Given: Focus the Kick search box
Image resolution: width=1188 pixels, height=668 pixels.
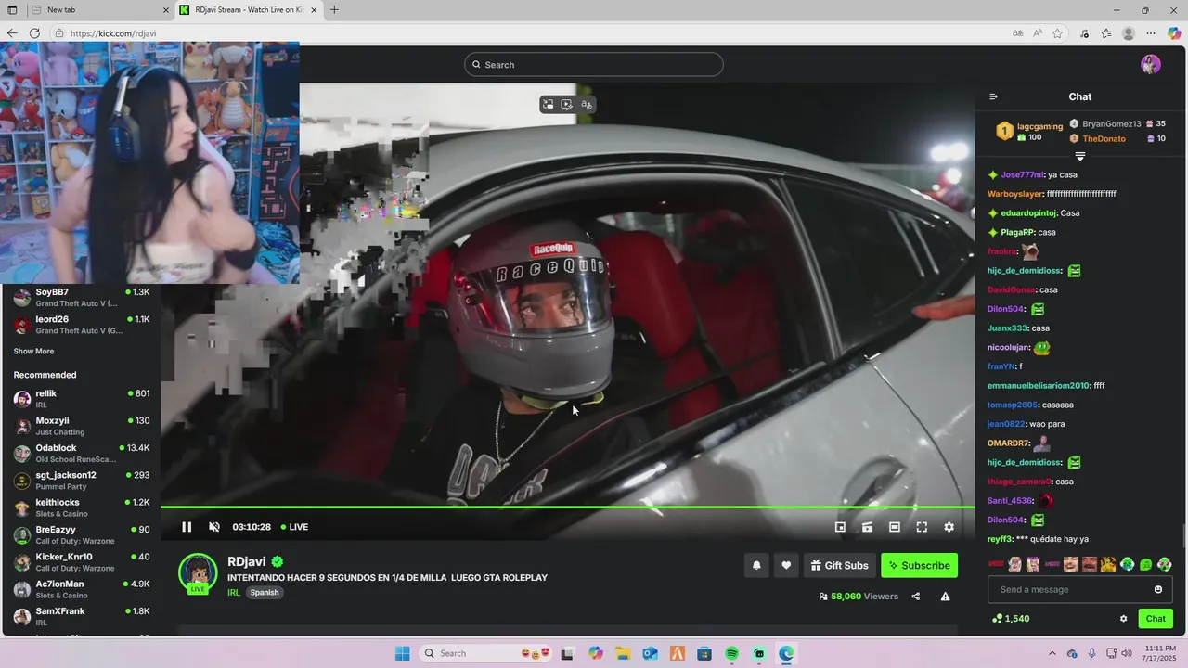Looking at the screenshot, I should 594,64.
